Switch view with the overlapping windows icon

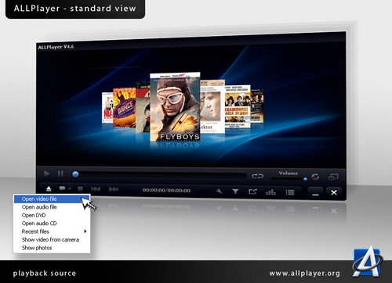(x=333, y=177)
